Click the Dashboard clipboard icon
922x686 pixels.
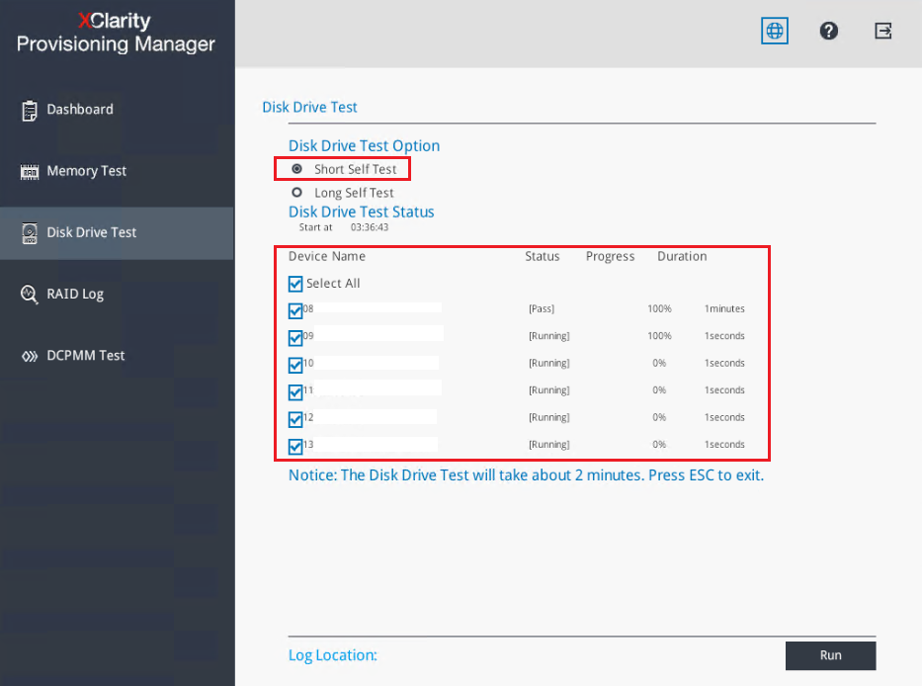(x=30, y=110)
